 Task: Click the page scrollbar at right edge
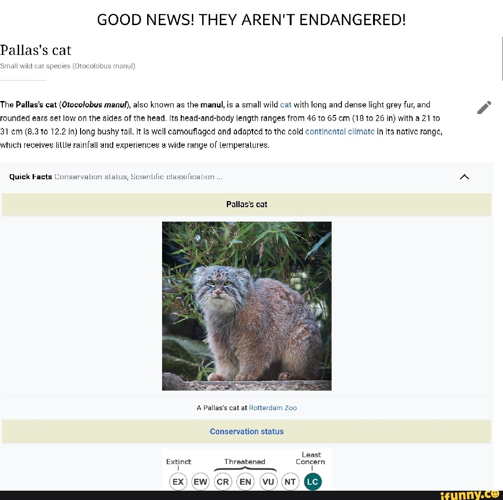(x=502, y=58)
